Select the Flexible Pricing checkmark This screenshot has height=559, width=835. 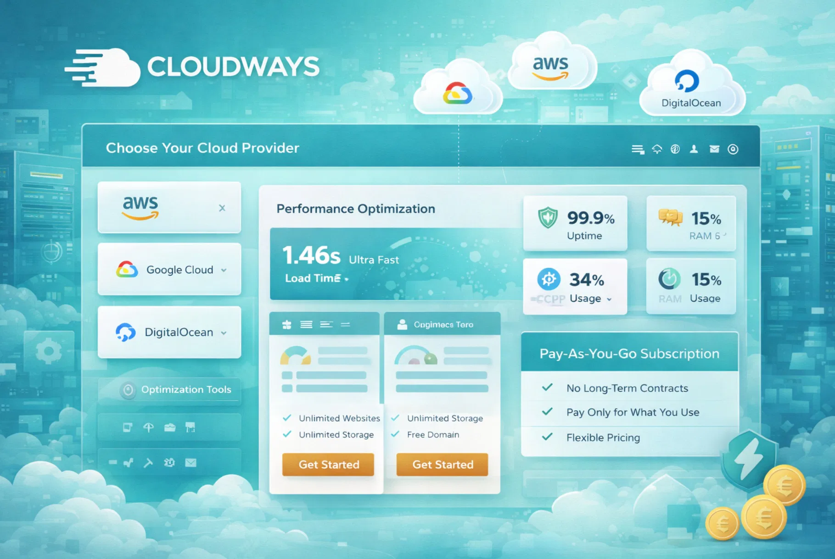pos(546,437)
